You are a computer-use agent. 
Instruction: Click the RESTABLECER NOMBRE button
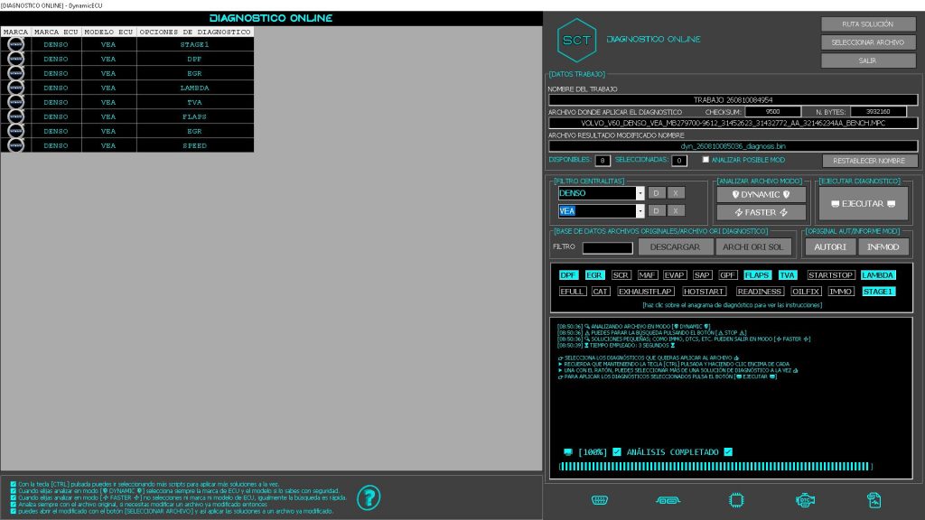pos(869,161)
